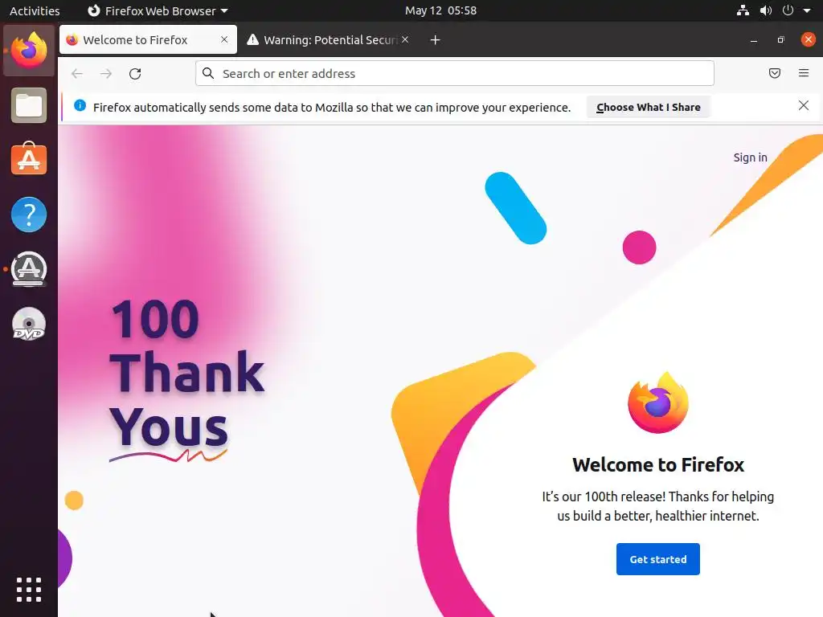
Task: Reload the current page
Action: pos(135,73)
